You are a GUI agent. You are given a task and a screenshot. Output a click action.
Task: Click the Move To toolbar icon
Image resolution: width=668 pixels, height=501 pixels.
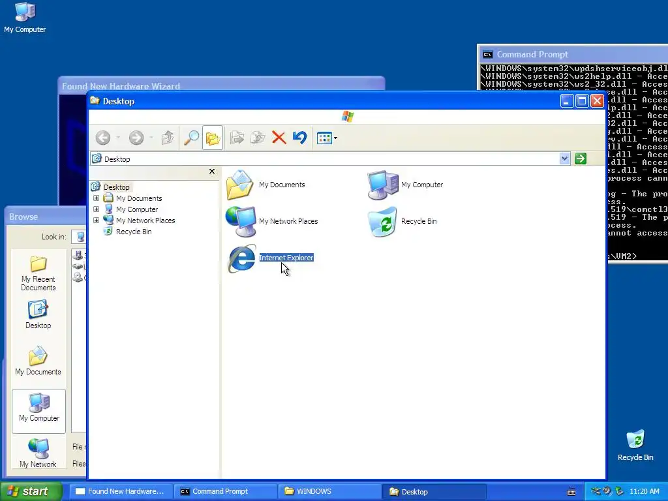(237, 138)
